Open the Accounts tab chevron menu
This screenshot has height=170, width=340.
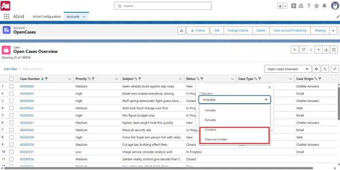point(84,17)
